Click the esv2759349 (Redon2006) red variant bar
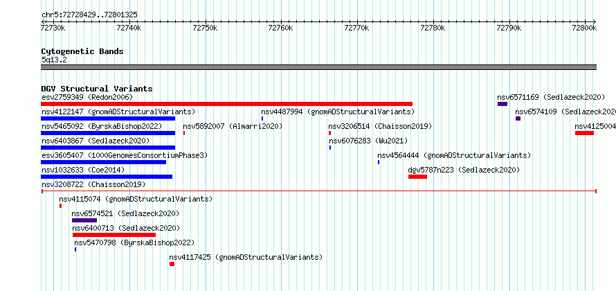This screenshot has width=616, height=291. [227, 104]
